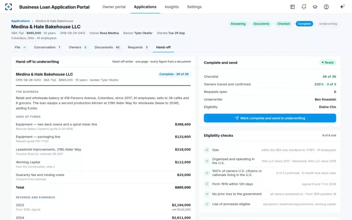
Task: Click the 100% · 3 of 3 owners value
Action: [325, 84]
